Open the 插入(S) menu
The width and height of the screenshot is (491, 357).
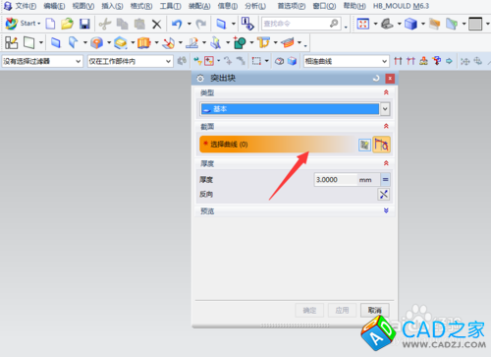[112, 6]
